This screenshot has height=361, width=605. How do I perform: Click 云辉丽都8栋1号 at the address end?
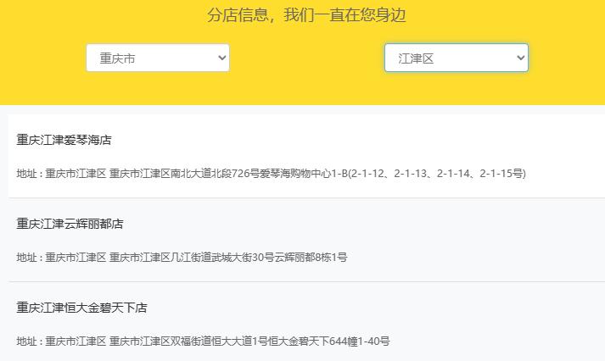pos(311,258)
